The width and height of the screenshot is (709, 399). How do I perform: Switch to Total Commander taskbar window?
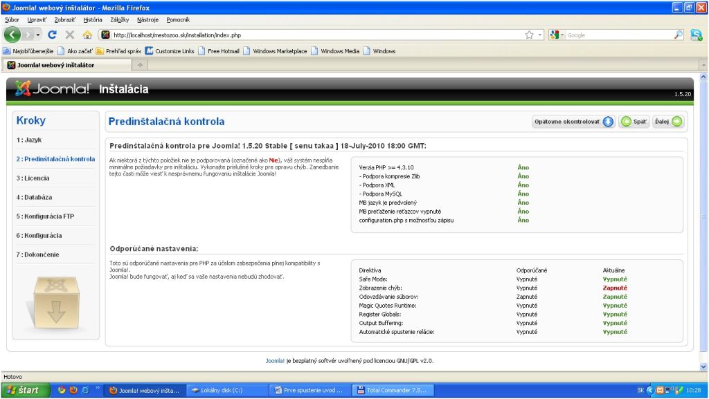(393, 390)
